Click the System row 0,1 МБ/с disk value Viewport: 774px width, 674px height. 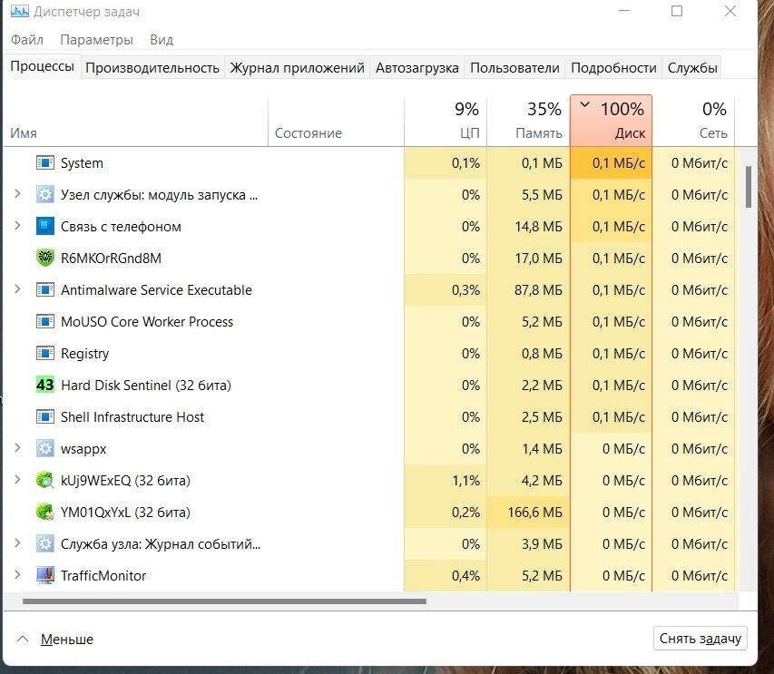[x=619, y=162]
